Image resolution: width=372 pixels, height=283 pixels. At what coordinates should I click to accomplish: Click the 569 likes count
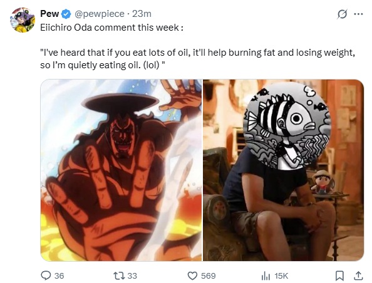[209, 275]
